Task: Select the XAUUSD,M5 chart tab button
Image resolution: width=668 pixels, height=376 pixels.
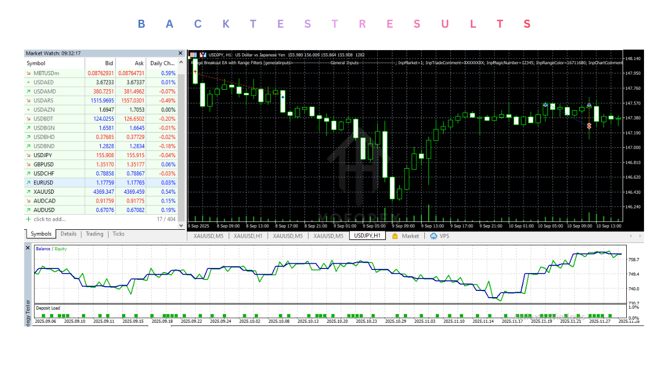Action: click(208, 236)
